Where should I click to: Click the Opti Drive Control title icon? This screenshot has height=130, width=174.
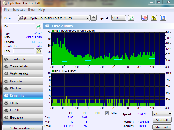(x=4, y=3)
